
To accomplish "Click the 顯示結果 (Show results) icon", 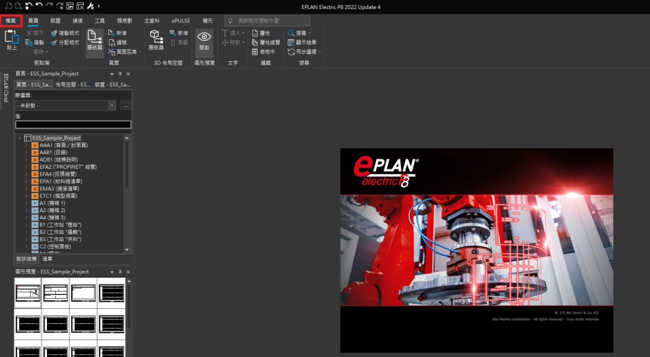I will coord(291,43).
